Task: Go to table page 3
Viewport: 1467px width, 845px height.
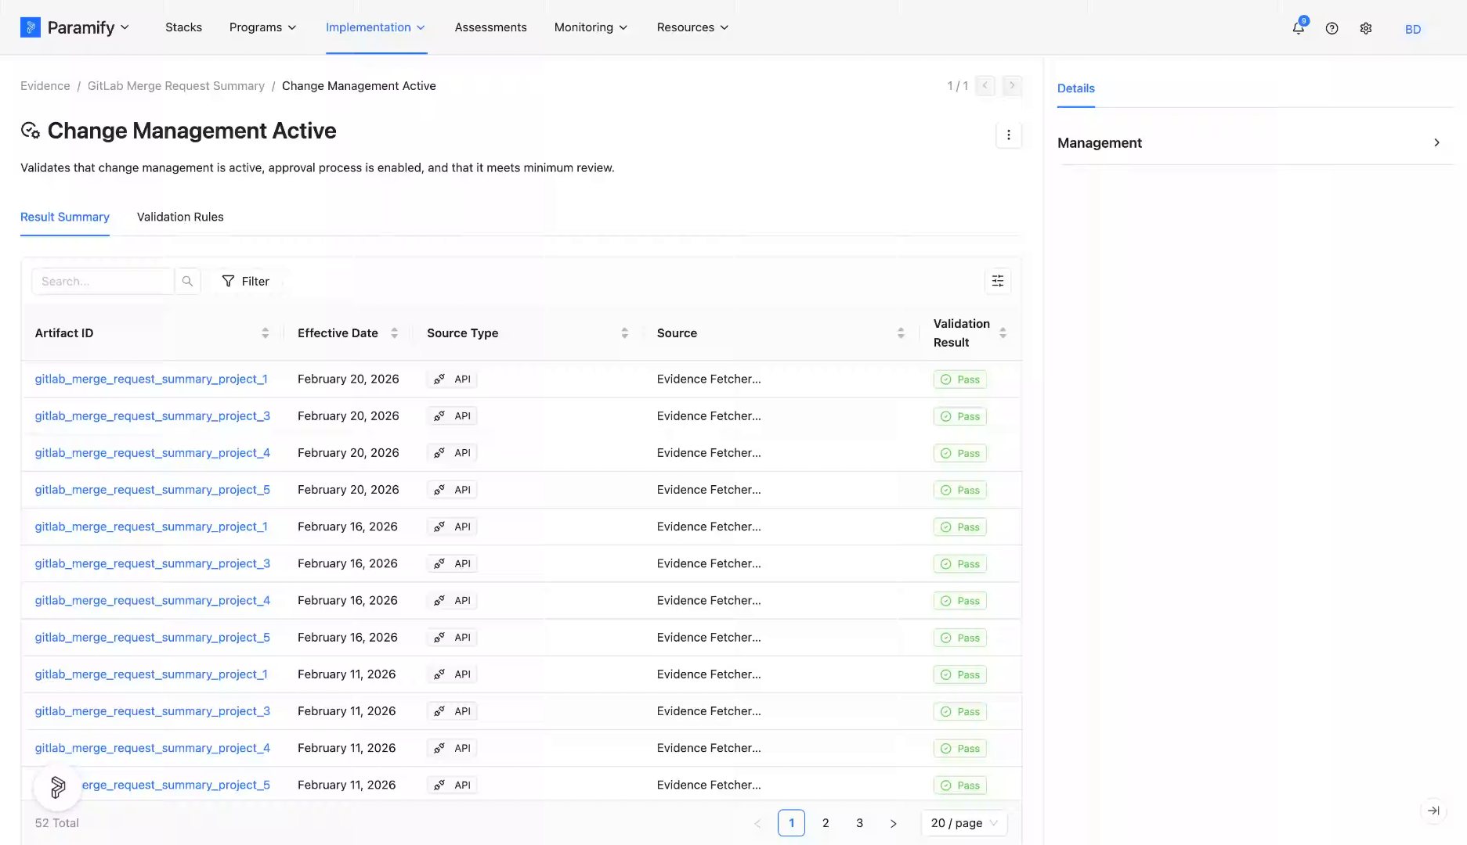Action: (x=859, y=823)
